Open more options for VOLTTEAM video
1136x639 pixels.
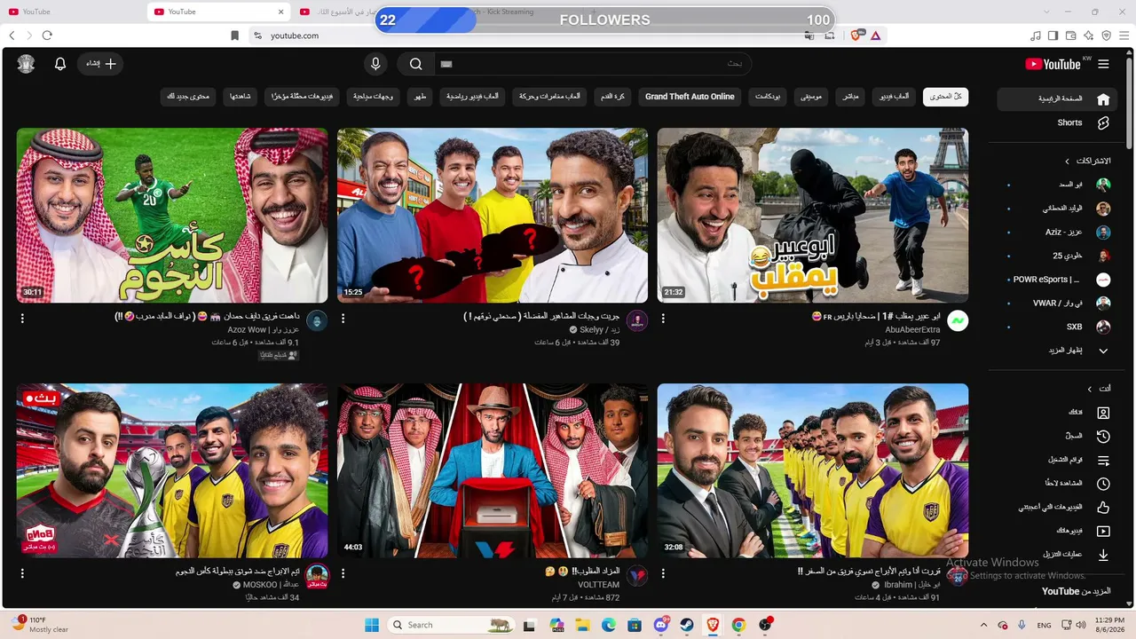point(343,573)
